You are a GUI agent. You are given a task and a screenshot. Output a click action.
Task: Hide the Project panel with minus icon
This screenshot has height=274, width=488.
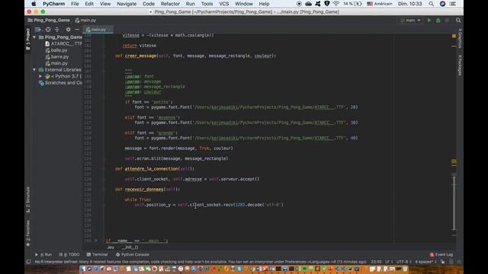[77, 30]
